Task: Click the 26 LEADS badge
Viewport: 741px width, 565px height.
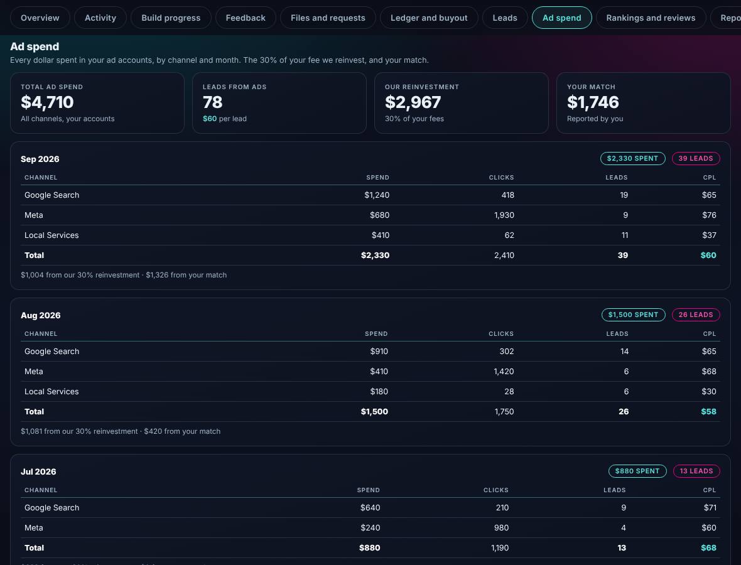Action: (696, 315)
